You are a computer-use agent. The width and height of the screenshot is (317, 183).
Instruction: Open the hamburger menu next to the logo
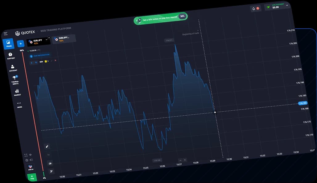6,34
